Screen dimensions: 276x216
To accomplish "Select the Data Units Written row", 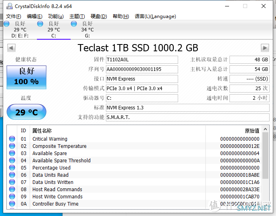I will coord(134,182).
